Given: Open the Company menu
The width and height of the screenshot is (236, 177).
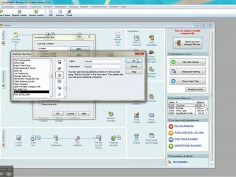Looking at the screenshot, I should point(22,7).
